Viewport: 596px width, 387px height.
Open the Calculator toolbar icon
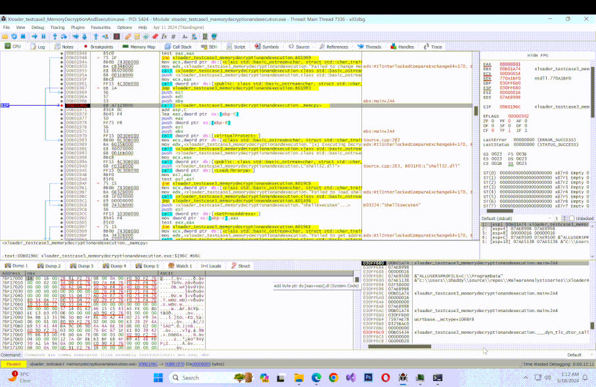pyautogui.click(x=205, y=37)
